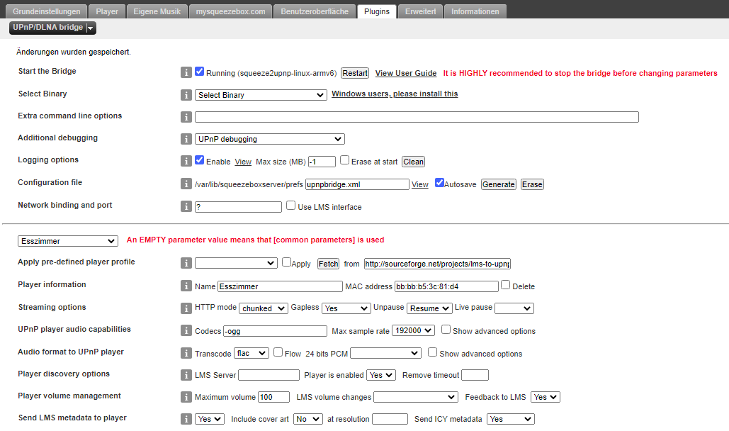Open the UPnP debugging dropdown
Image resolution: width=729 pixels, height=431 pixels.
(x=269, y=139)
